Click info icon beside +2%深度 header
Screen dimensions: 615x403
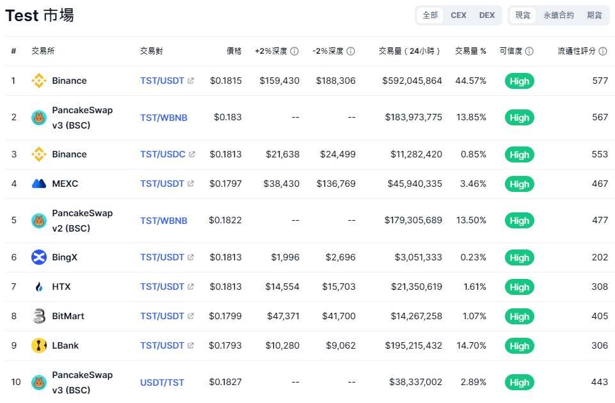pyautogui.click(x=294, y=51)
